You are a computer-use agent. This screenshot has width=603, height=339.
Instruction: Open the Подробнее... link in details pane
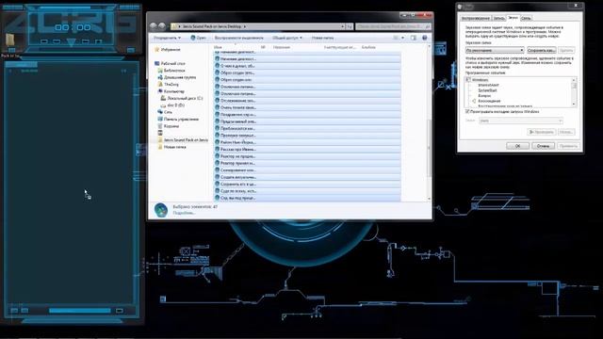pyautogui.click(x=184, y=213)
